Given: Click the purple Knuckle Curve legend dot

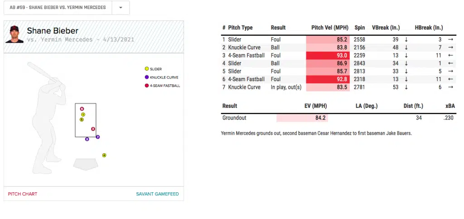Looking at the screenshot, I should [146, 77].
